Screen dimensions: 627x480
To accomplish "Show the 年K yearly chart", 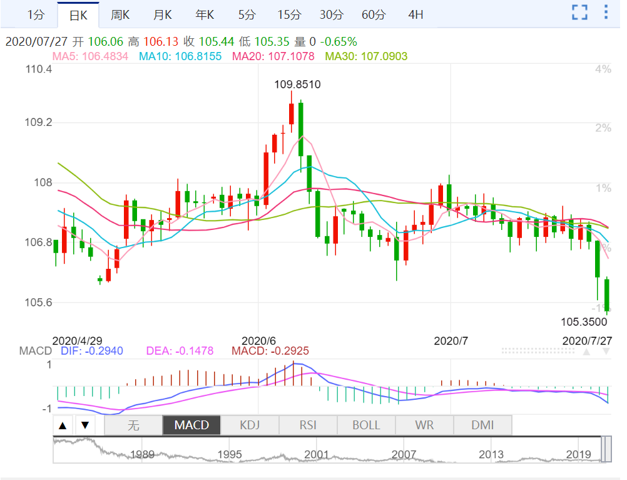I will tap(205, 14).
